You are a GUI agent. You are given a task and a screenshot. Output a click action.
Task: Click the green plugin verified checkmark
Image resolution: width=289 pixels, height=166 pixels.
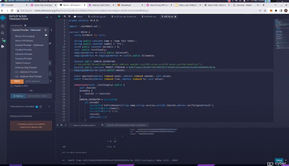(47, 17)
